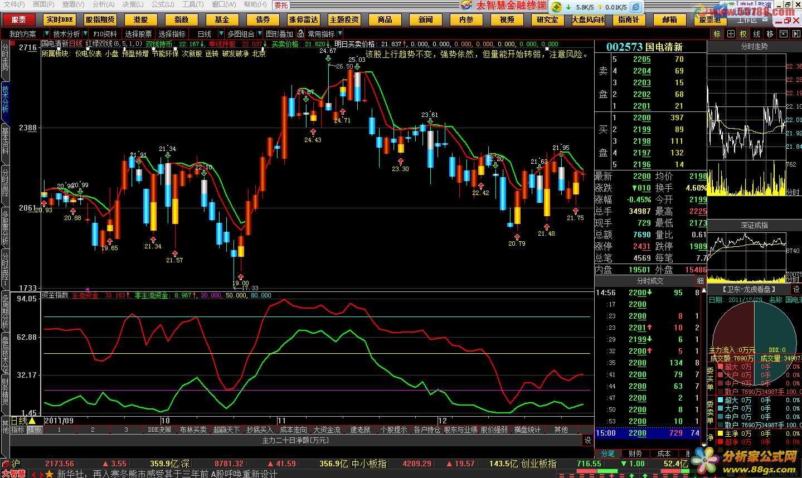Open the 日线 period dropdown arrow
Screen dimensions: 802x478
pos(220,34)
